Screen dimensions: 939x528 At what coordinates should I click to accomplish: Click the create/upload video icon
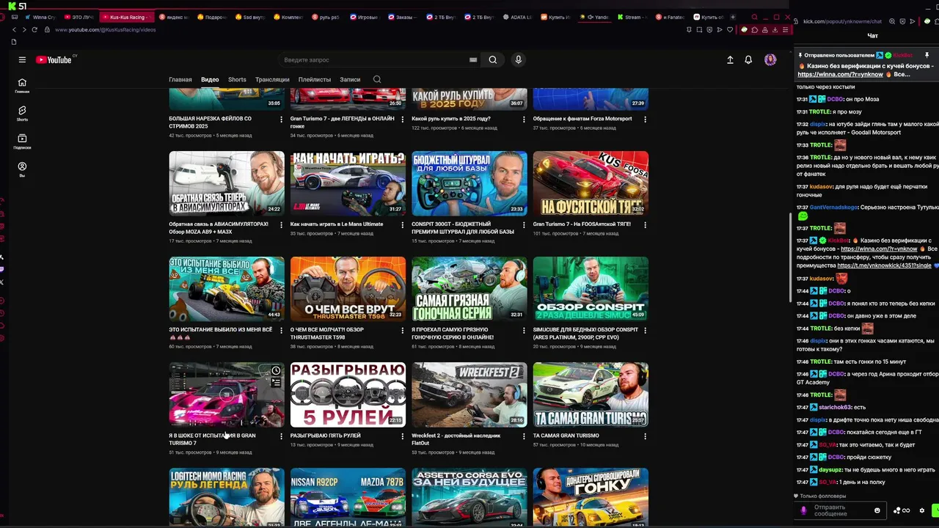click(730, 60)
